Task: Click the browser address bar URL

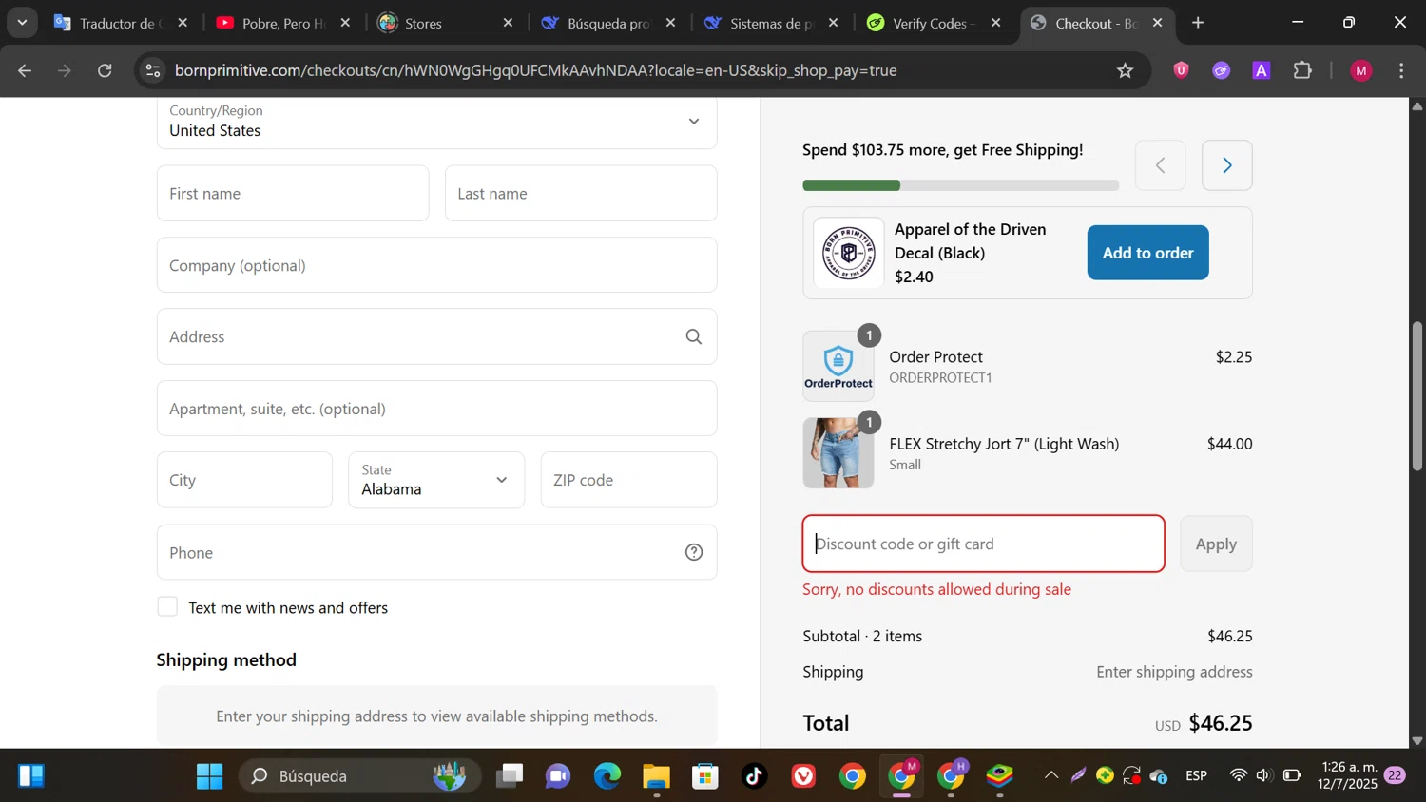Action: coord(536,70)
